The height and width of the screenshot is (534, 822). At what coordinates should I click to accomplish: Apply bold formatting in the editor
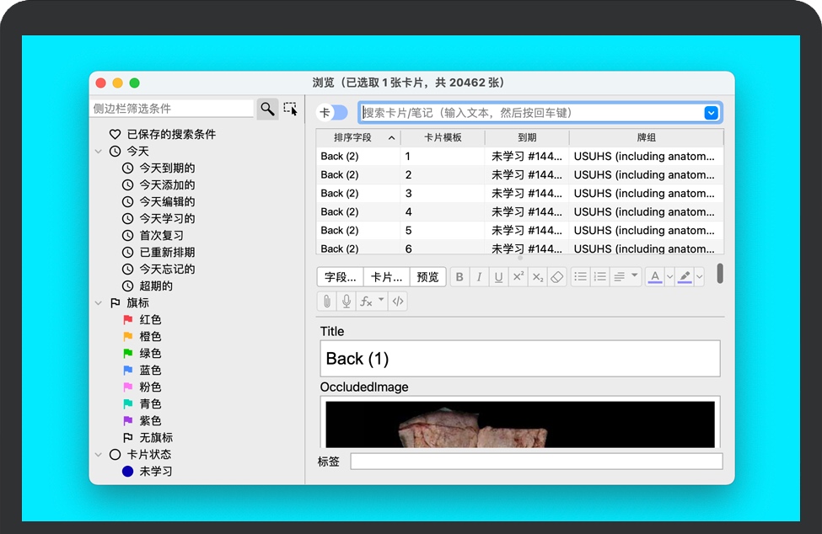pyautogui.click(x=459, y=277)
